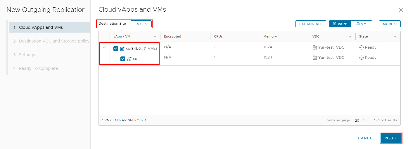This screenshot has height=149, width=408.
Task: Click the CLEAR SELECTED link
Action: pyautogui.click(x=130, y=120)
